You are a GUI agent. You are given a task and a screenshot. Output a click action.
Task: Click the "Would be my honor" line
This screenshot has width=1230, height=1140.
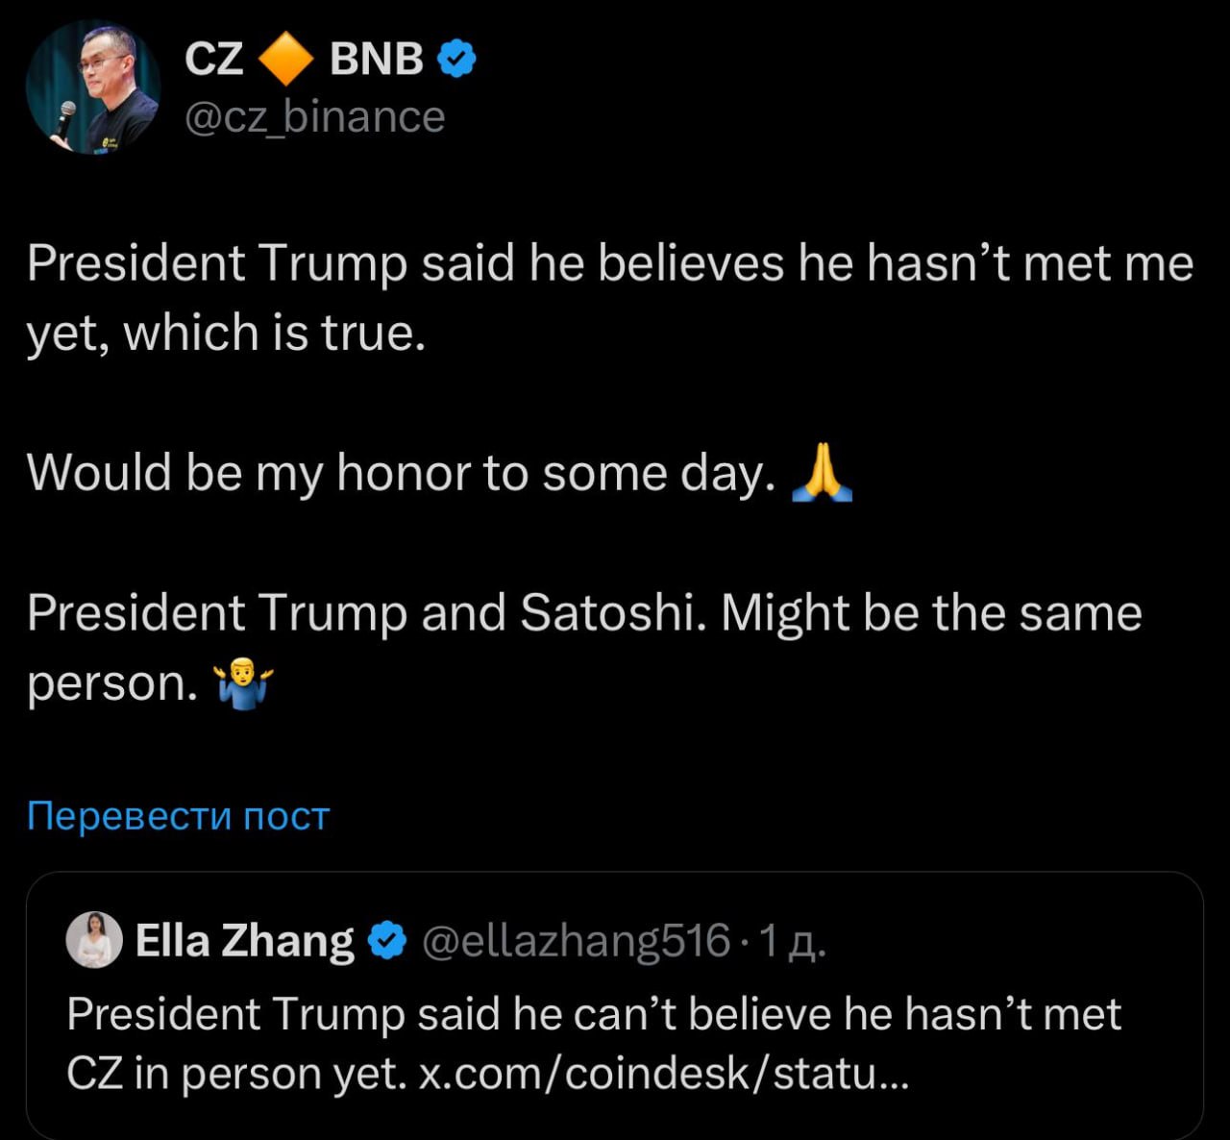click(401, 473)
